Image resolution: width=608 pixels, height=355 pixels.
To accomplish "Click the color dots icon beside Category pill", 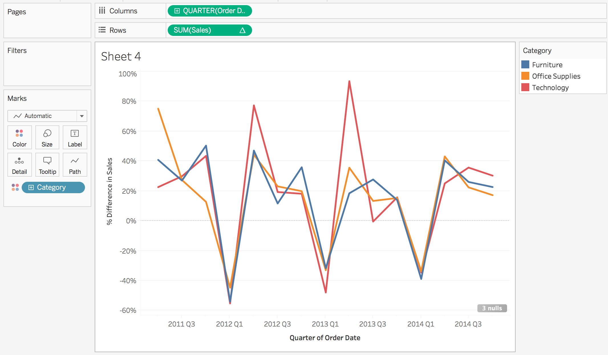I will [15, 187].
